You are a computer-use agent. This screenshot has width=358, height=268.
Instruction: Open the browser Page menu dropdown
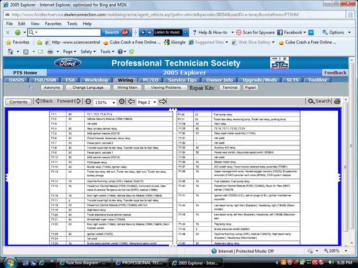(69, 52)
